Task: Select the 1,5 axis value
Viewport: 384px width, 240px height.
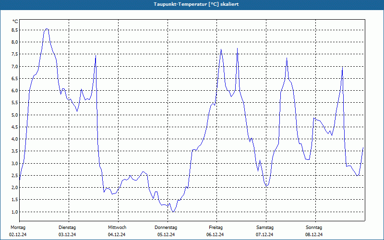Action: point(15,200)
